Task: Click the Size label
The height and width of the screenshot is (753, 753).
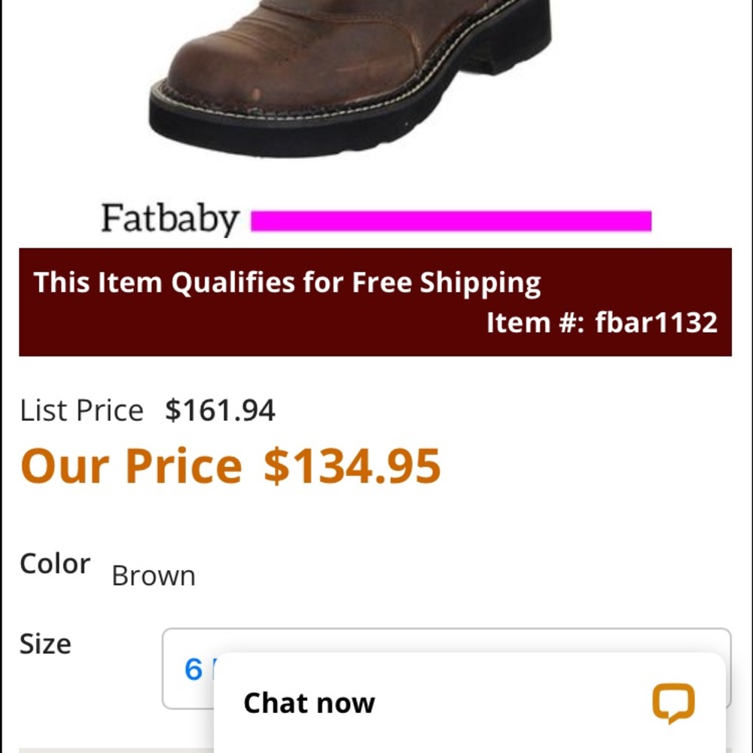Action: coord(45,644)
